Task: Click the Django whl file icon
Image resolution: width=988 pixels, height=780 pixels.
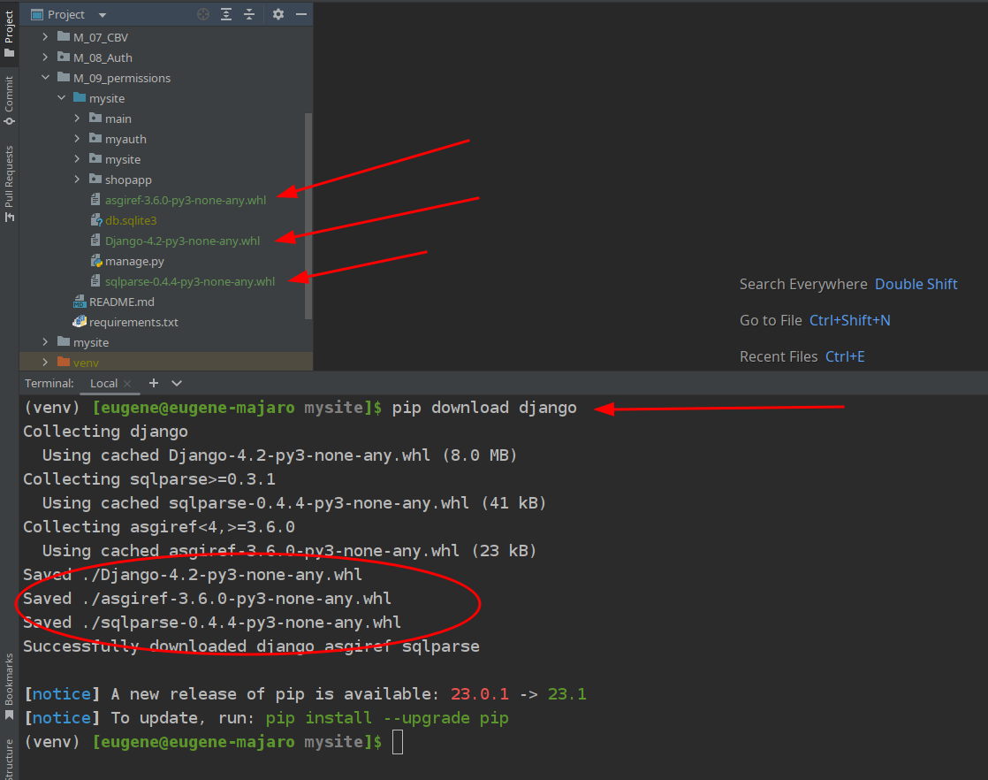Action: pos(95,241)
